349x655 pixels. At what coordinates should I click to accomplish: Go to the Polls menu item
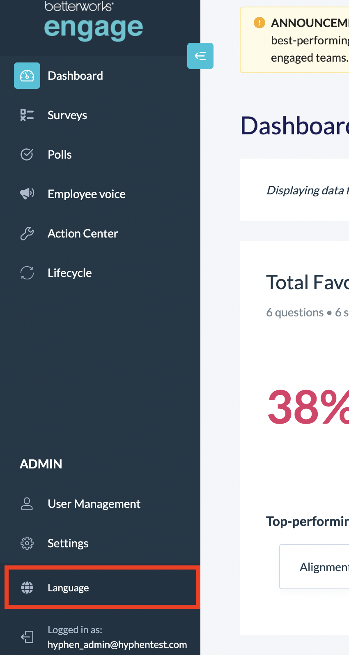[x=60, y=155]
